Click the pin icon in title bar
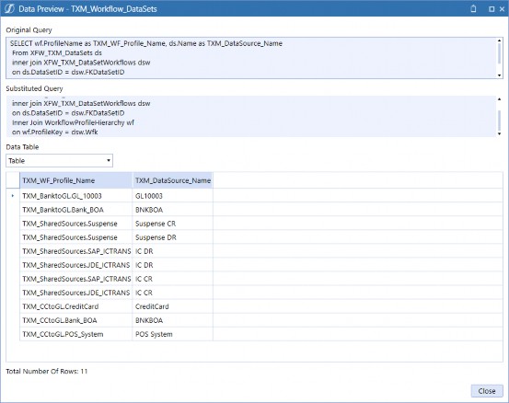This screenshot has height=403, width=509. click(473, 9)
